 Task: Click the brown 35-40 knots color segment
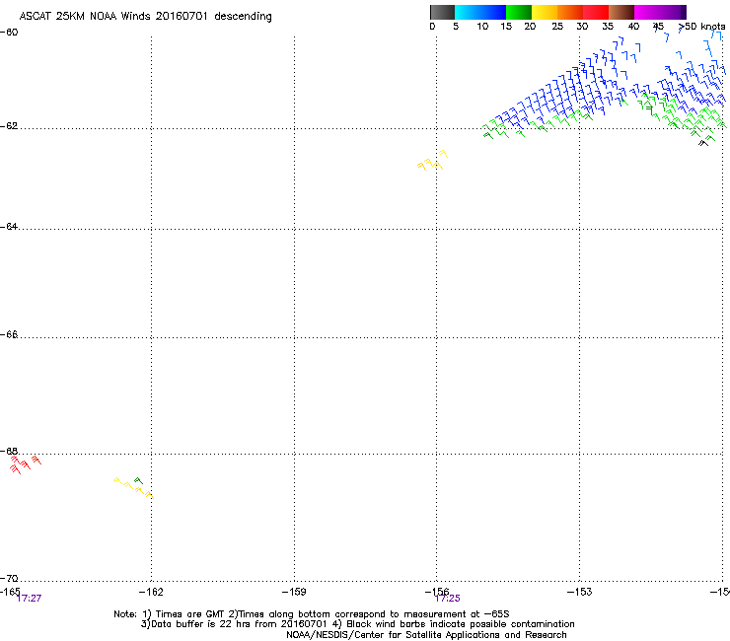621,12
